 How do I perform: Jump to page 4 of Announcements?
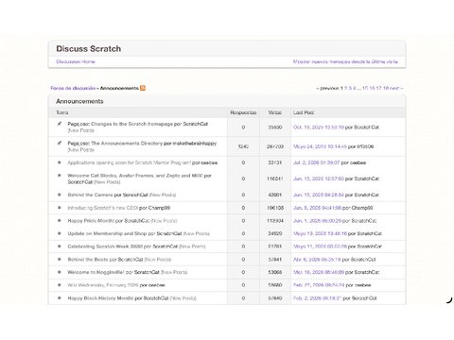[355, 88]
